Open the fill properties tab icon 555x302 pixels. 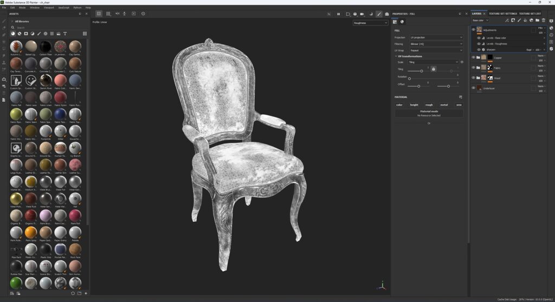coord(395,22)
